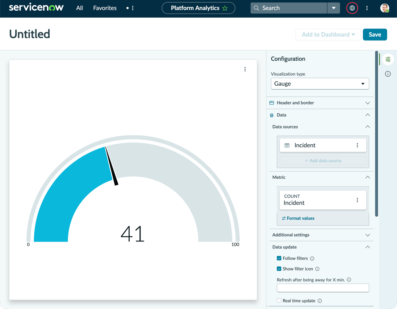Viewport: 397px width, 309px height.
Task: Open the Favorites menu
Action: point(105,8)
